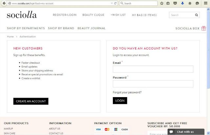Click Authentication breadcrumb
Screen dimensions: 210x135
(28, 37)
